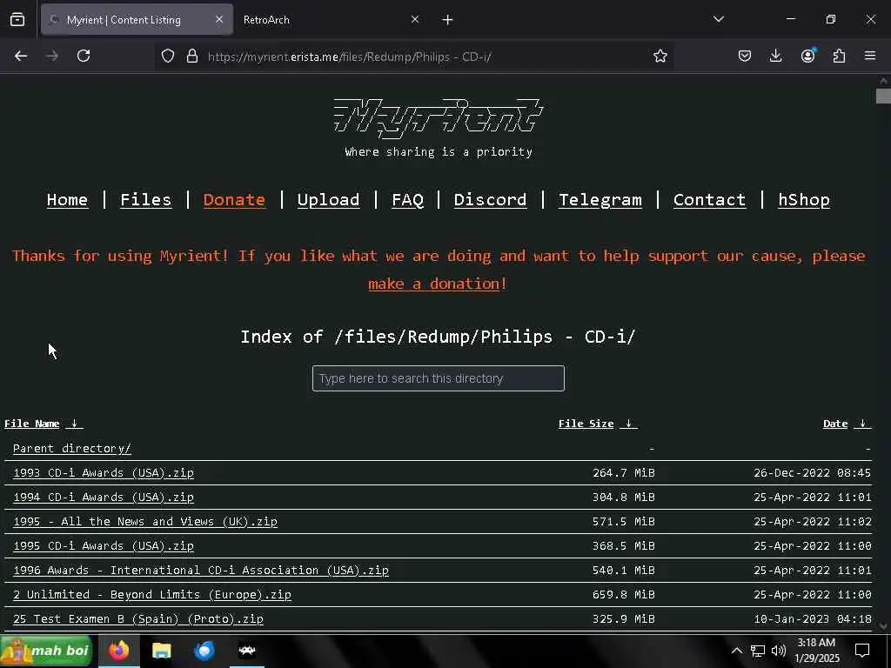Download 1995 - All the News and Views (UK).zip
This screenshot has width=891, height=668.
[145, 522]
